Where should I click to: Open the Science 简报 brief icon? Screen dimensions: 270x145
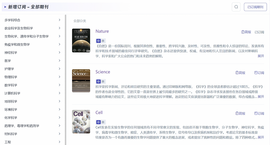(x=237, y=73)
